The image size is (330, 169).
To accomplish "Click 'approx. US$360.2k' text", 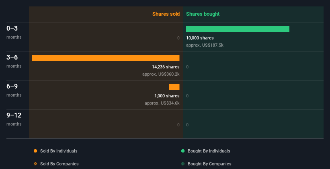I will click(x=161, y=74).
